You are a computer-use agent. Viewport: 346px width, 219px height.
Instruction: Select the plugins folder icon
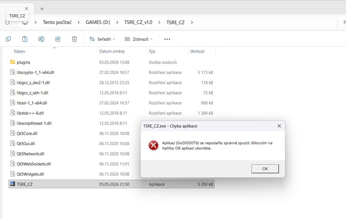(x=12, y=62)
